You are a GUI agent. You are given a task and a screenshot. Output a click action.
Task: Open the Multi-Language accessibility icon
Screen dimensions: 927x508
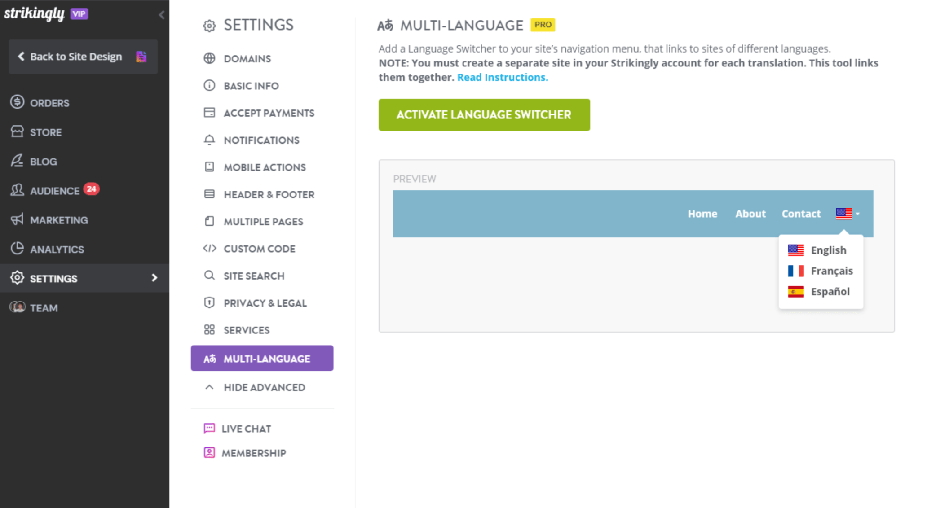tap(210, 358)
